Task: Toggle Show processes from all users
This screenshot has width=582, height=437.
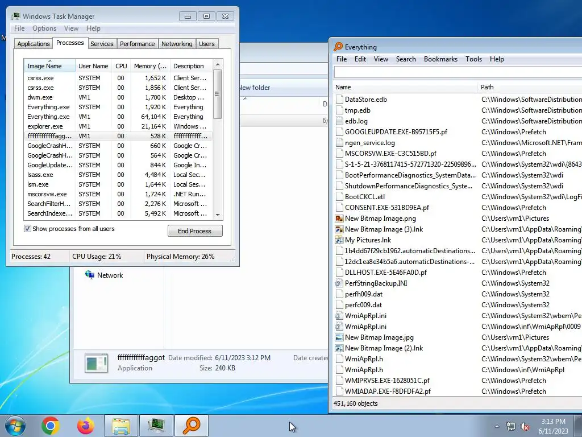Action: pyautogui.click(x=27, y=229)
